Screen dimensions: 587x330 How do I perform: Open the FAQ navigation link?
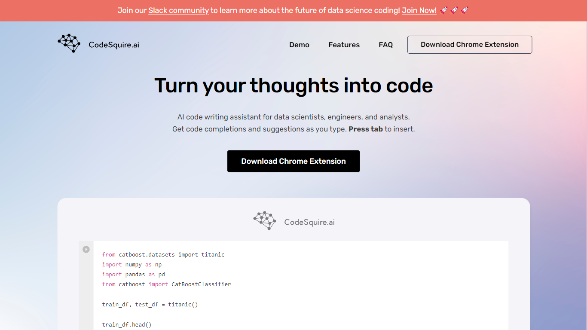click(x=385, y=45)
